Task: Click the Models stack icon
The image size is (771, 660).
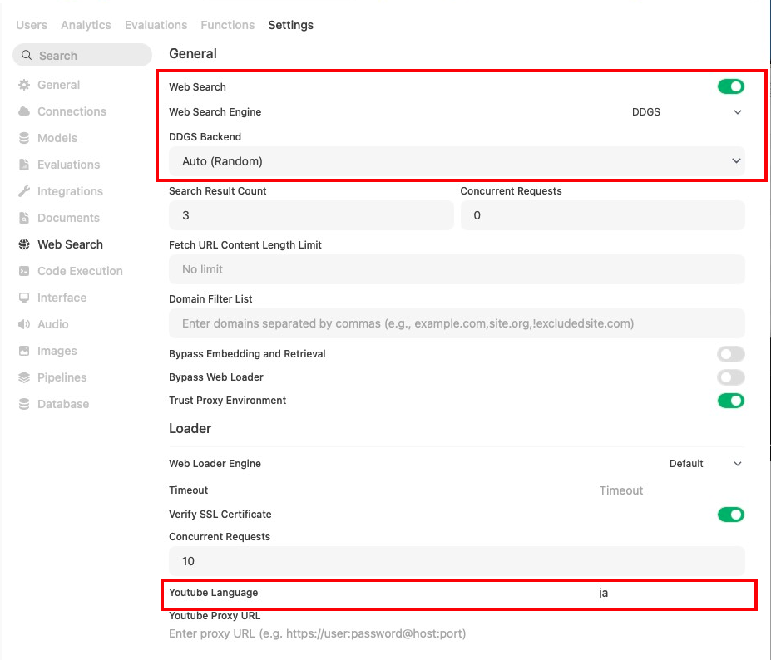Action: click(24, 138)
